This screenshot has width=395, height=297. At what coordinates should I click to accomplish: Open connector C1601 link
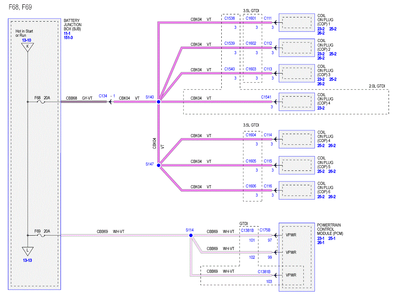point(251,19)
